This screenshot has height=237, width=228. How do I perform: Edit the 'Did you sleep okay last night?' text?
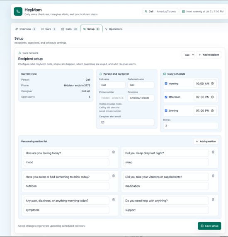pyautogui.click(x=166, y=153)
